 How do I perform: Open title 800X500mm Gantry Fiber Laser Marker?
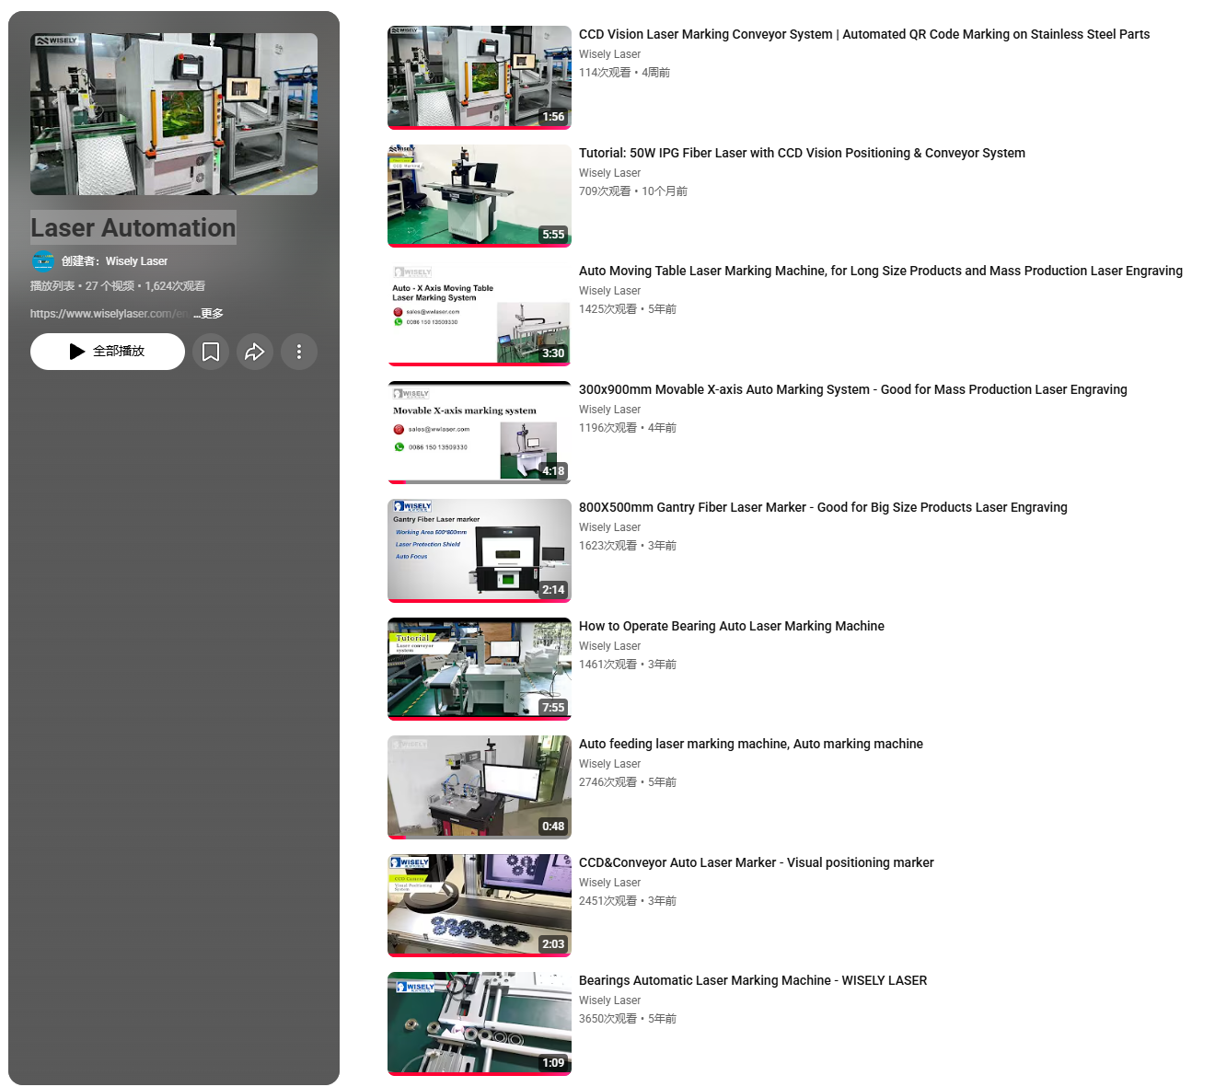click(x=823, y=507)
